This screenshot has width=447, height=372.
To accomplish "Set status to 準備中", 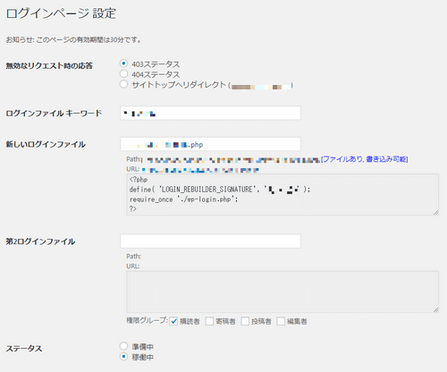I will [x=123, y=346].
